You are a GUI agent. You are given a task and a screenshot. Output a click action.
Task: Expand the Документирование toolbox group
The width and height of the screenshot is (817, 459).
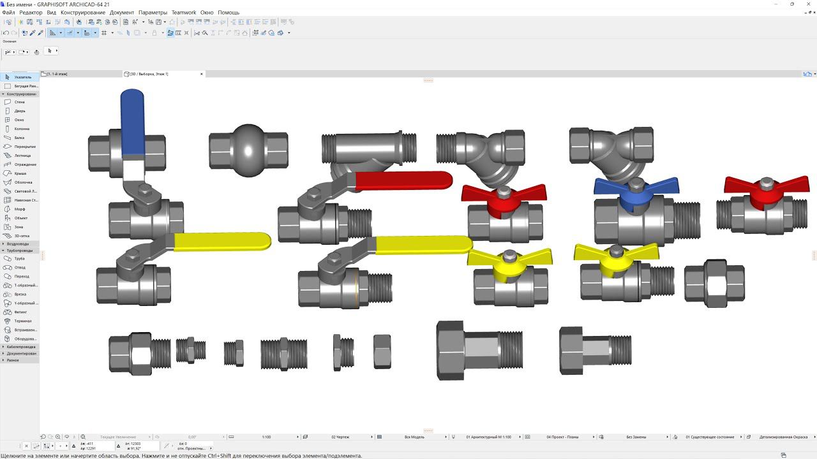(x=19, y=353)
